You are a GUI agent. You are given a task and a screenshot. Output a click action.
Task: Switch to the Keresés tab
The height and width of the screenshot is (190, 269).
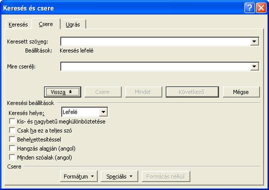tap(18, 24)
